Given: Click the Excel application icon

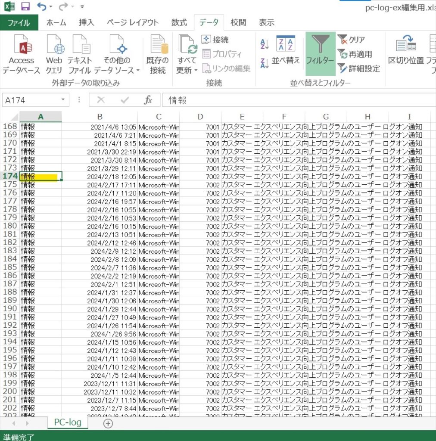Looking at the screenshot, I should coord(9,6).
